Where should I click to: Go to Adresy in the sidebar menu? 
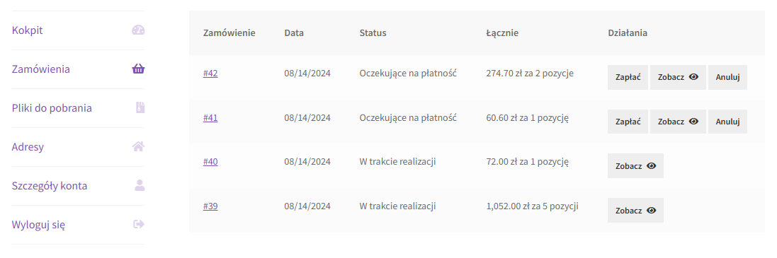(x=28, y=147)
